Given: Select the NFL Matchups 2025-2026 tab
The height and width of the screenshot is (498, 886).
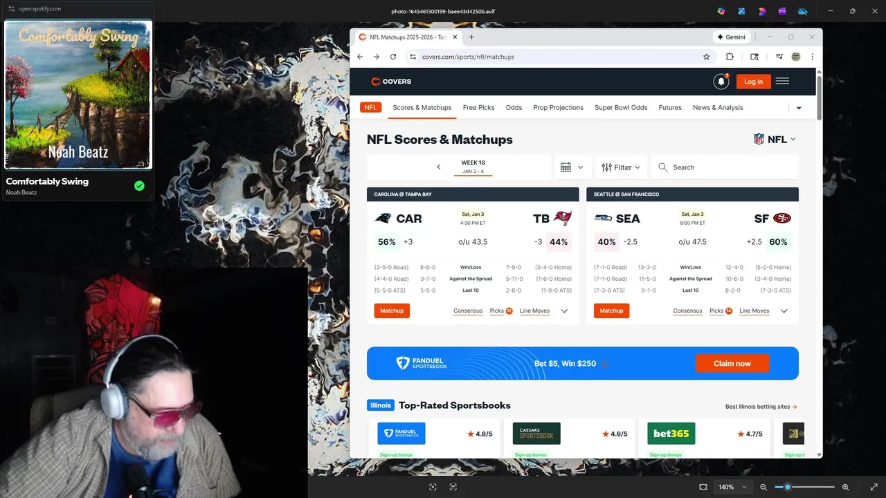Looking at the screenshot, I should click(x=408, y=37).
